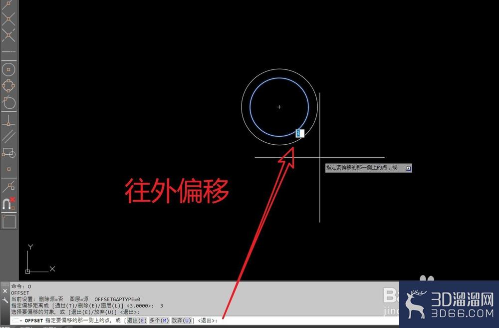
Task: Select the Snap to Center tool
Action: tap(8, 69)
